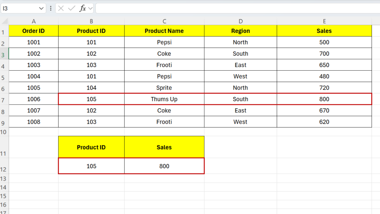
Task: Click lookup value 105 in row 12
Action: [x=91, y=166]
